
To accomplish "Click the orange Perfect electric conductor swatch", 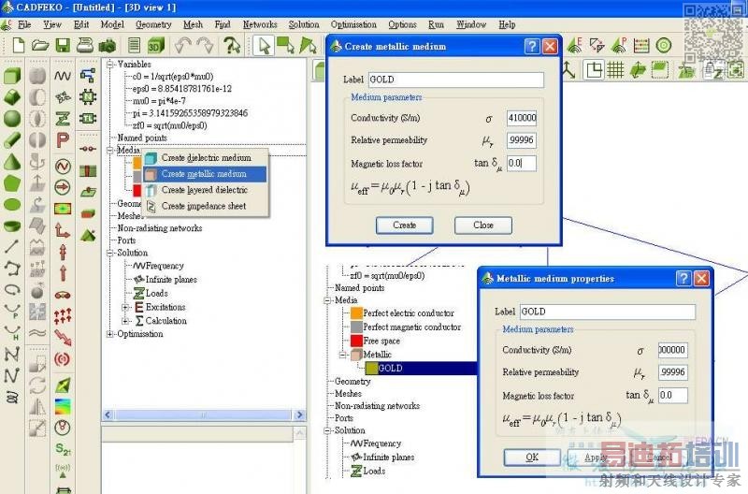I will click(x=357, y=313).
